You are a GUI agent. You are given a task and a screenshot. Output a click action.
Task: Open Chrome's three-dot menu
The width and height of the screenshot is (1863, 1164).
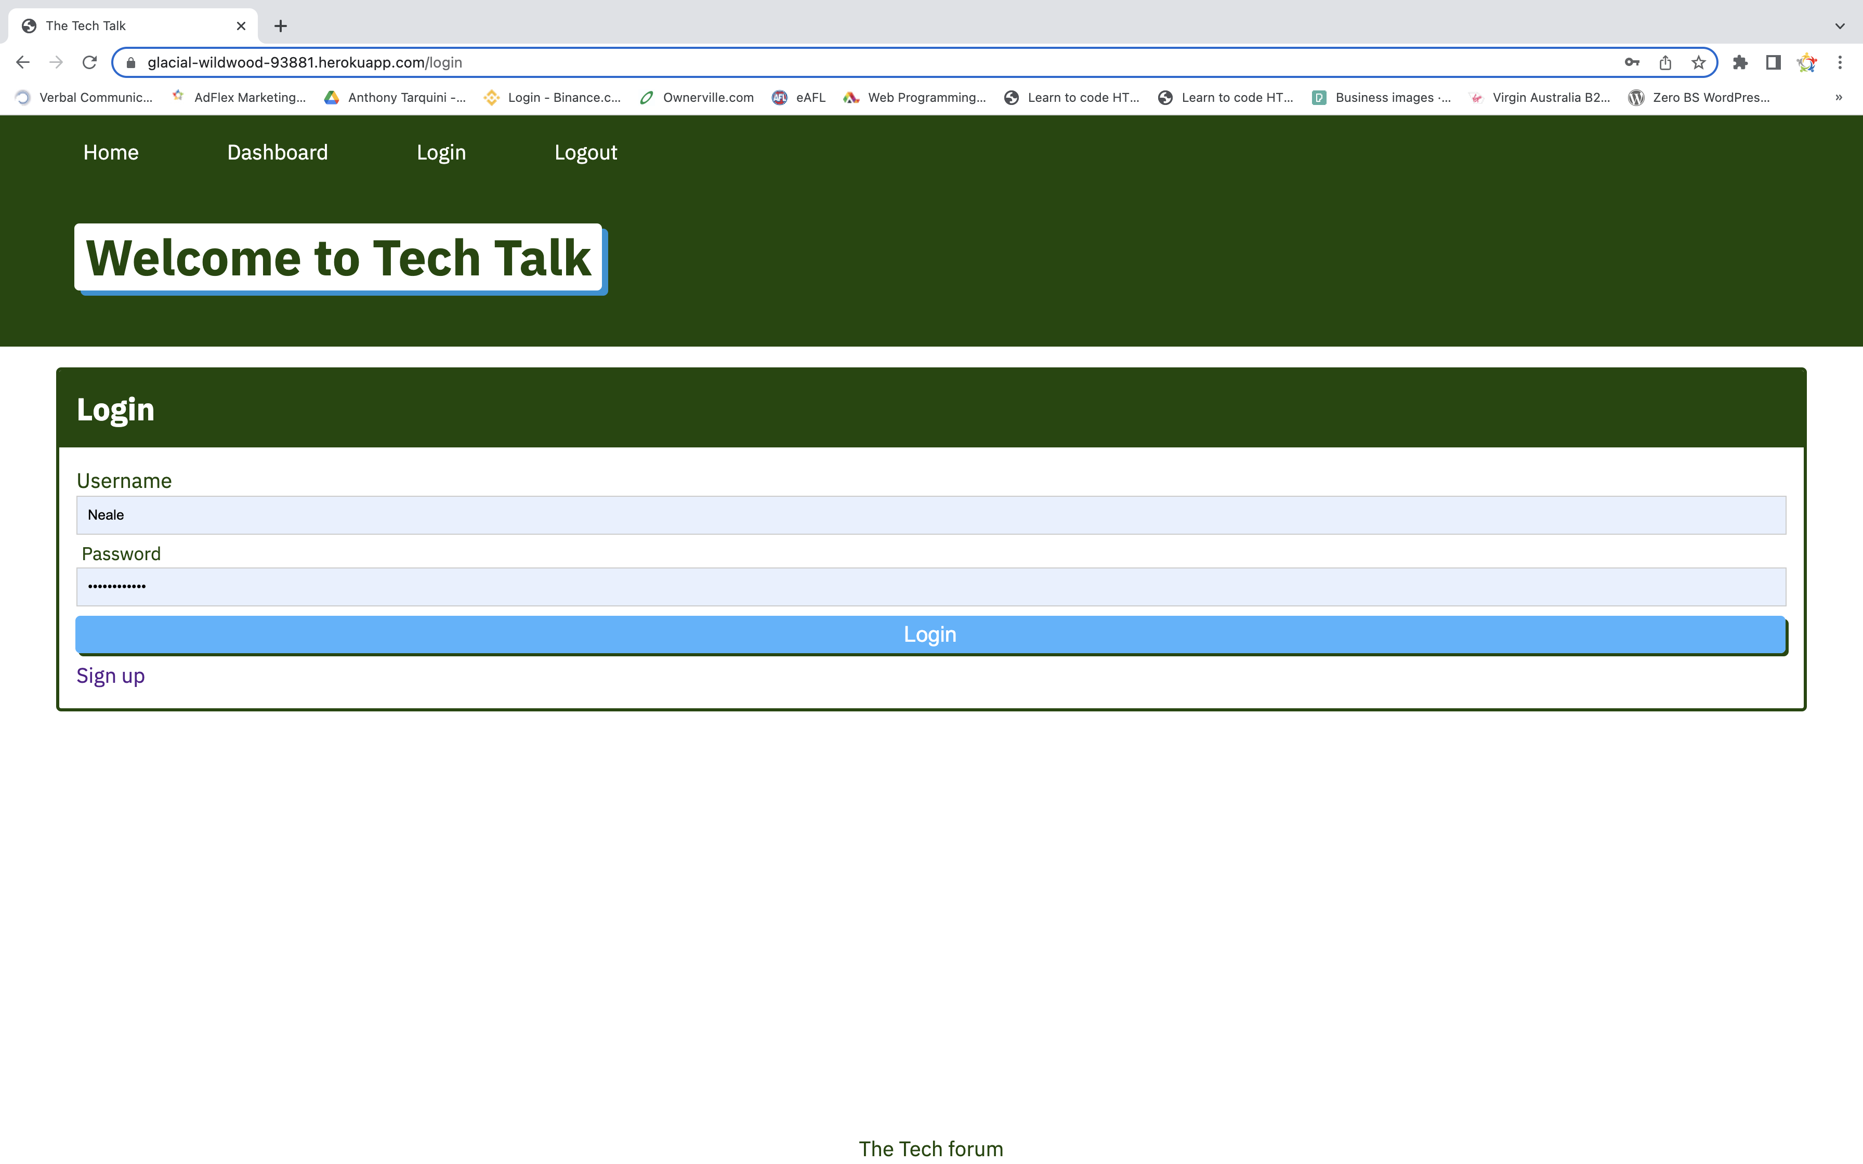click(1840, 62)
